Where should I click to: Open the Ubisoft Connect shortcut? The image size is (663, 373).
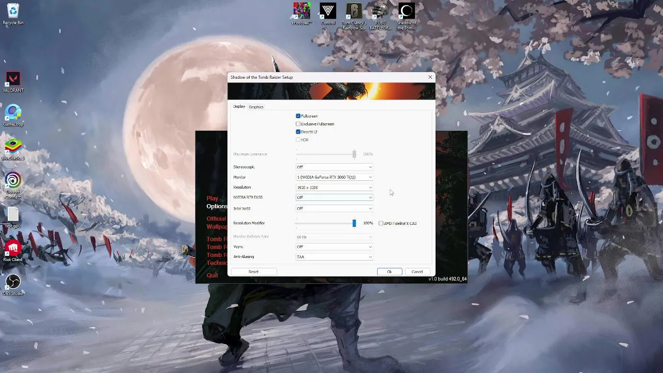coord(13,186)
